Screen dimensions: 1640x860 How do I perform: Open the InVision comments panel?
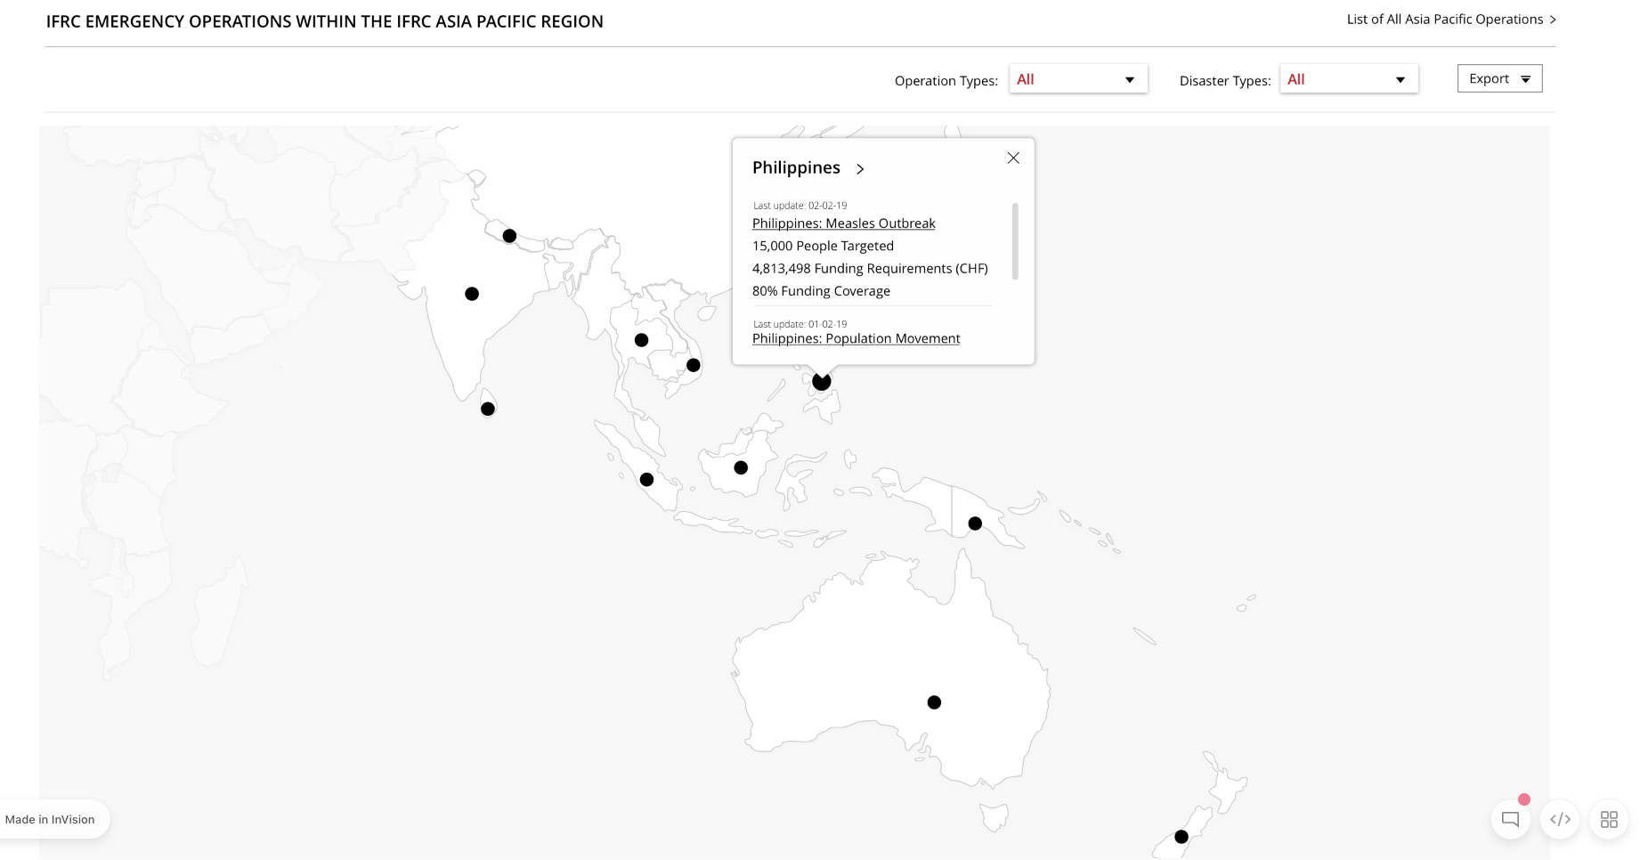pyautogui.click(x=1510, y=819)
